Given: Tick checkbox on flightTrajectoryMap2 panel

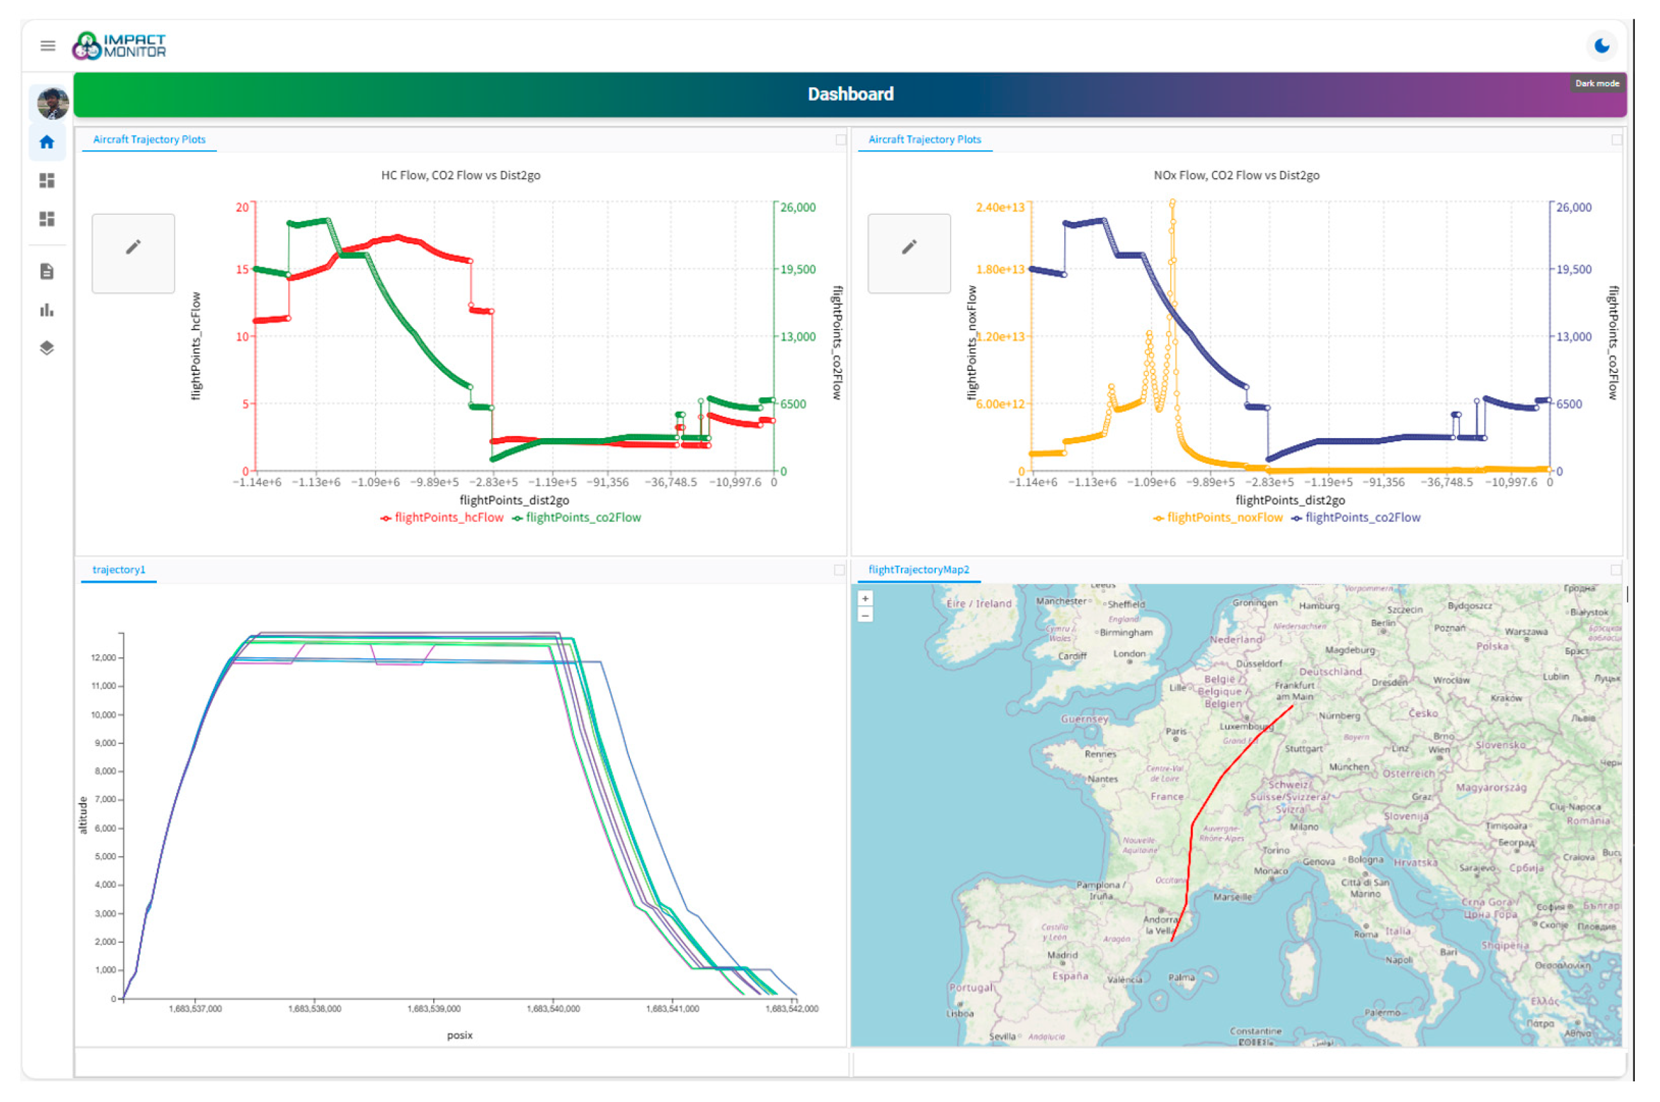Looking at the screenshot, I should click(1615, 570).
